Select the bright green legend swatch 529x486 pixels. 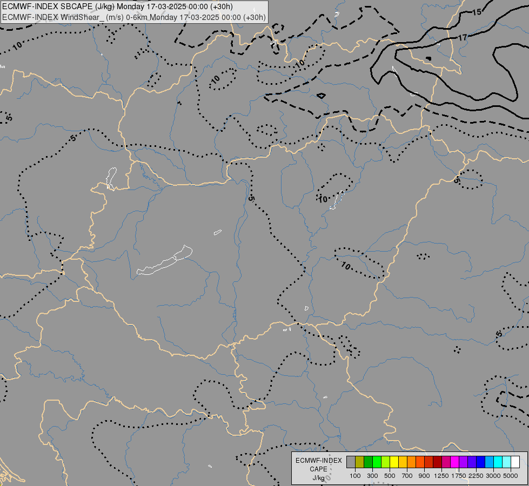tap(377, 462)
